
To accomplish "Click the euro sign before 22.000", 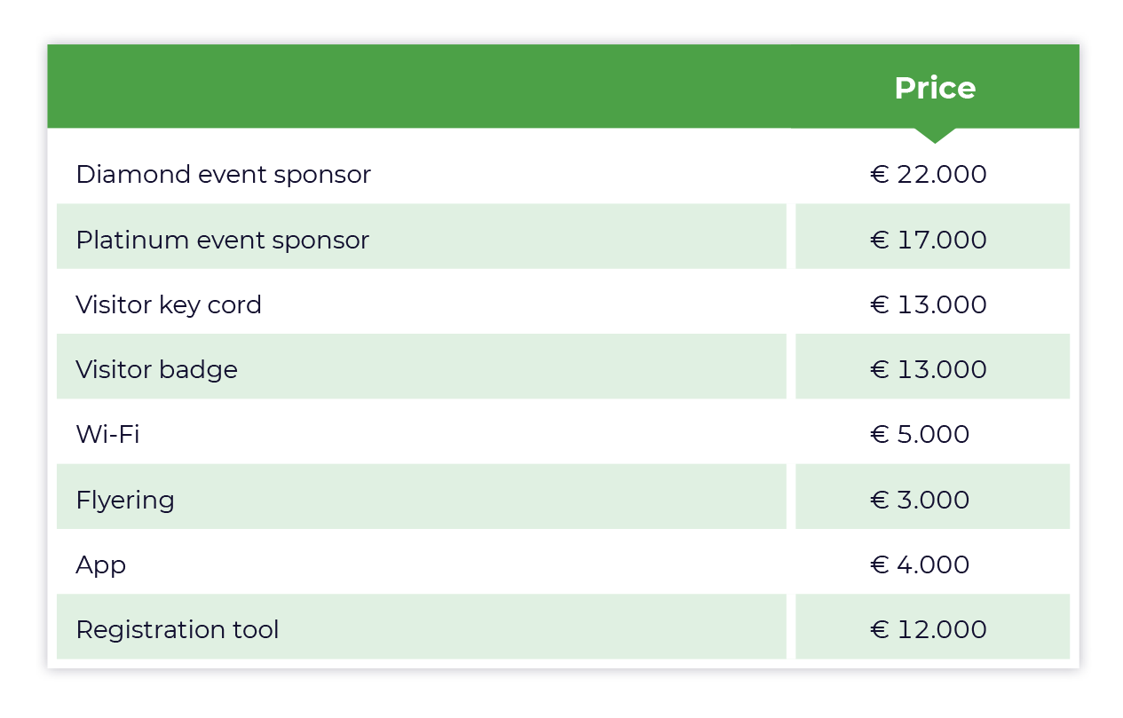I will (x=880, y=174).
